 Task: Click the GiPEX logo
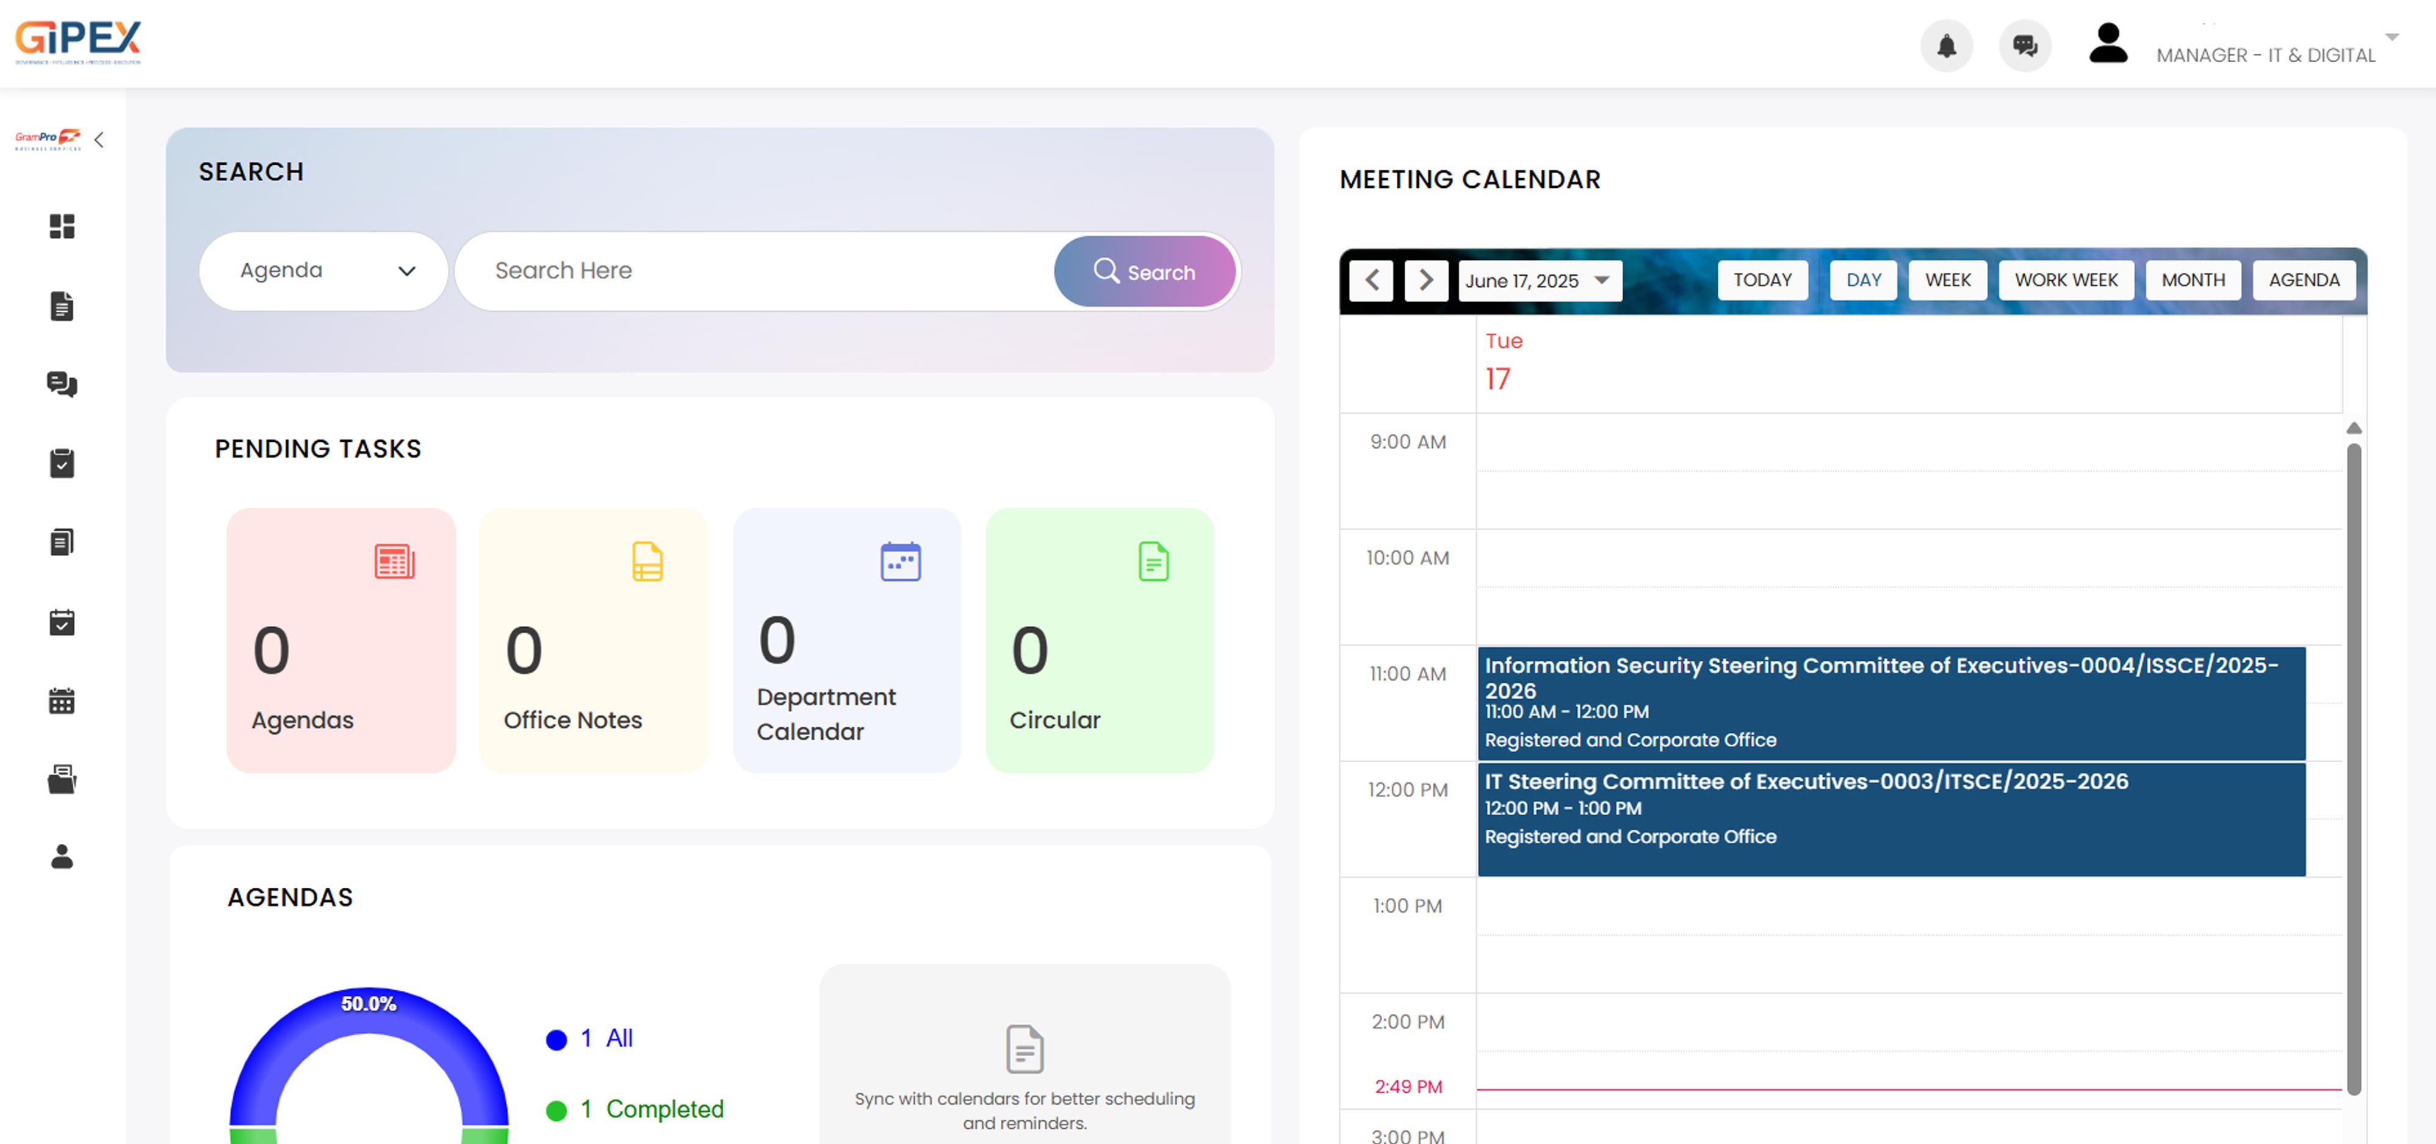(77, 41)
